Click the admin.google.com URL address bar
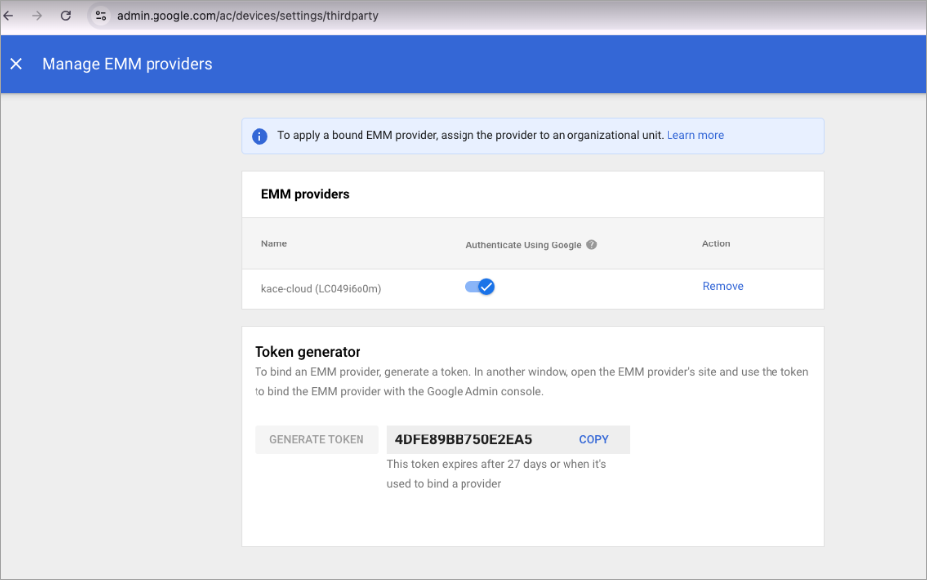Image resolution: width=927 pixels, height=580 pixels. pyautogui.click(x=248, y=16)
